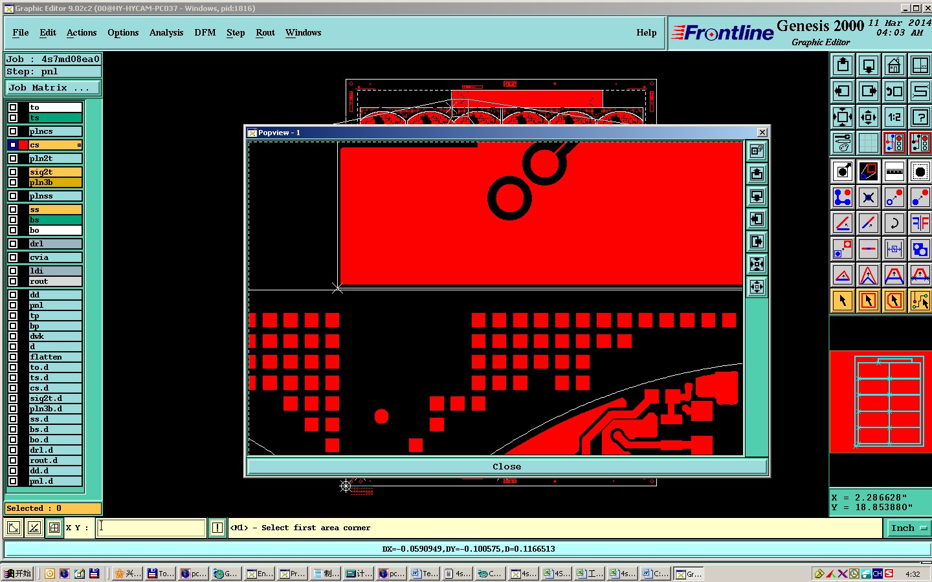Select layer 'ldi' in layer list
932x582 pixels.
tap(56, 271)
